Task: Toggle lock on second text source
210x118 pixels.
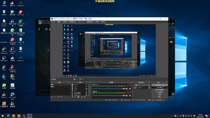Action: coord(89,87)
